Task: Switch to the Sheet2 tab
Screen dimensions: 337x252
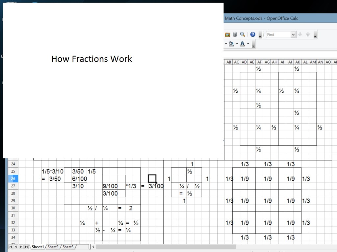Action: click(x=53, y=247)
